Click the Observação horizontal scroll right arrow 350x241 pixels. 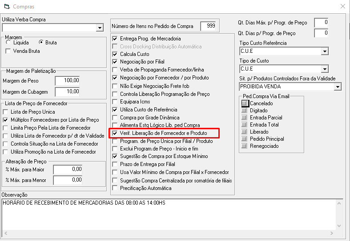(x=332, y=233)
